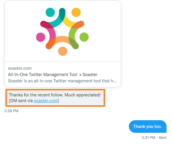172x144 pixels.
Task: Open the soaster.com link in the message
Action: tap(46, 101)
